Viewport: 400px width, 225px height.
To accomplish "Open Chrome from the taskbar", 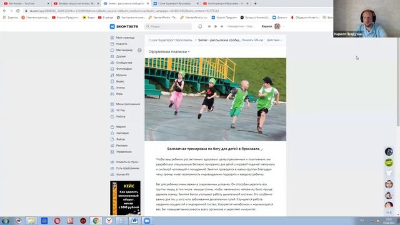I will [96, 221].
